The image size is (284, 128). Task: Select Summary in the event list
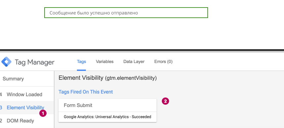tap(13, 79)
